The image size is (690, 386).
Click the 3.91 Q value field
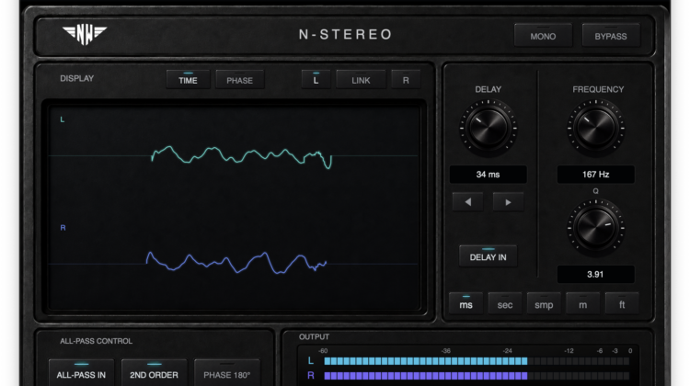click(596, 274)
